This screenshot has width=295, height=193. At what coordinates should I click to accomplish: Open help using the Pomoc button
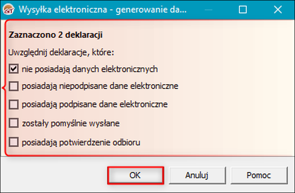259,176
